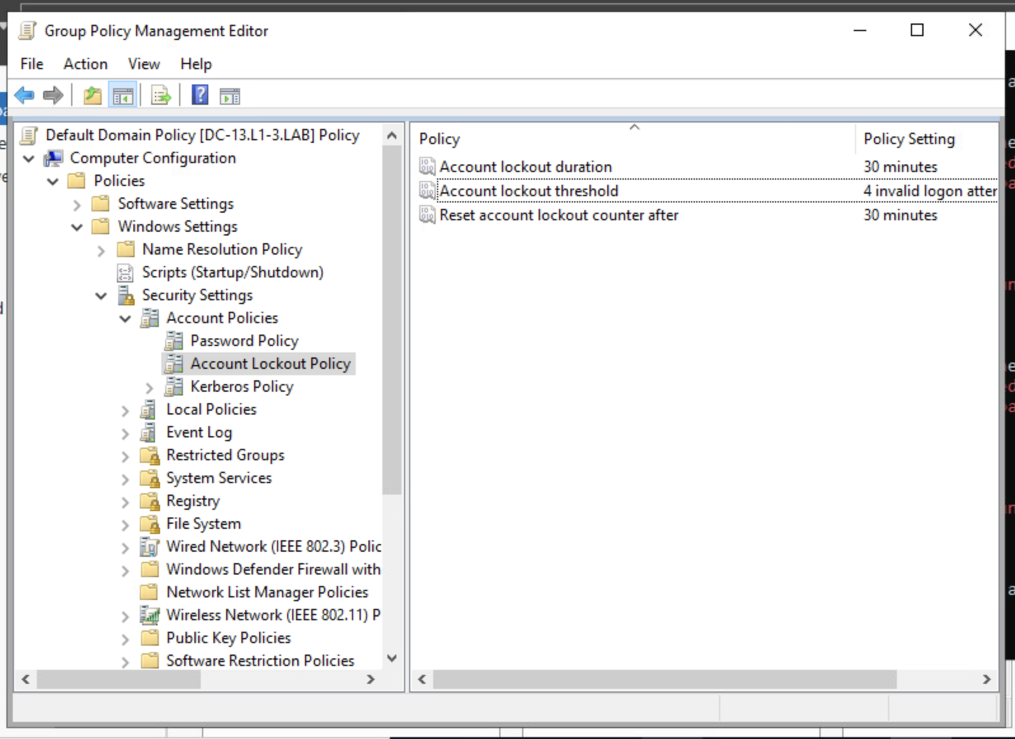Click details pane horizontal scroll left arrow

pyautogui.click(x=422, y=679)
